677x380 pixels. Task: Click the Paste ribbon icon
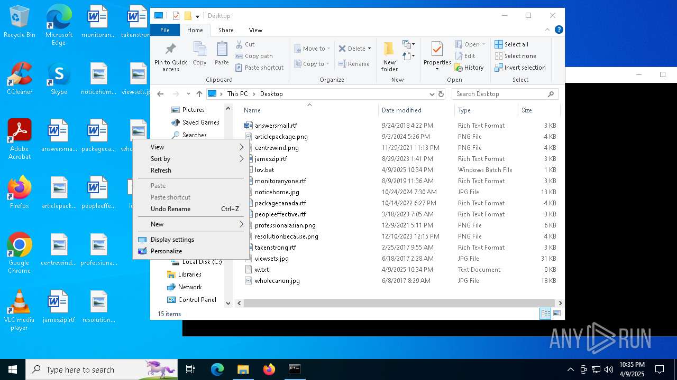(222, 54)
